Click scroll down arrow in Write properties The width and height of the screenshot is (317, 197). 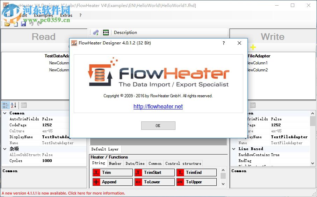coord(312,163)
